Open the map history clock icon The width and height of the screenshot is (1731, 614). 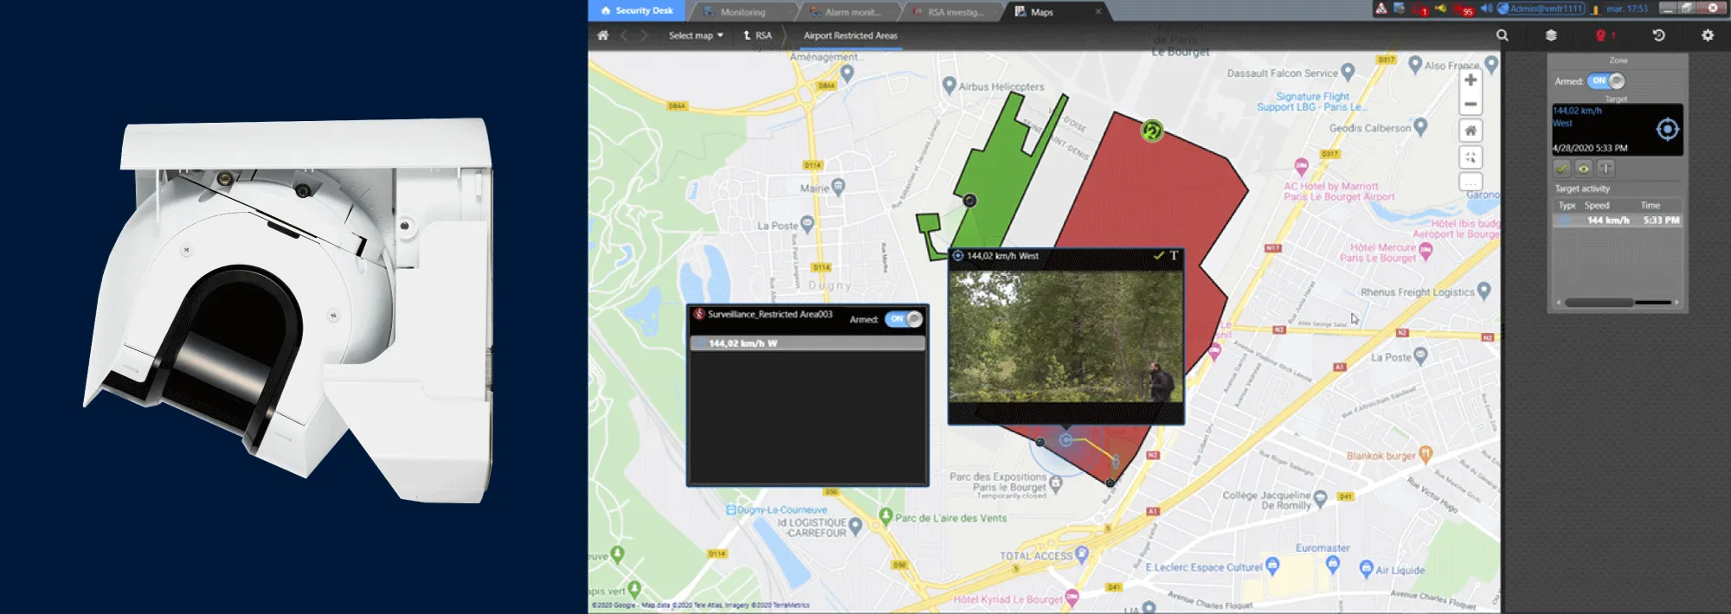[x=1658, y=35]
